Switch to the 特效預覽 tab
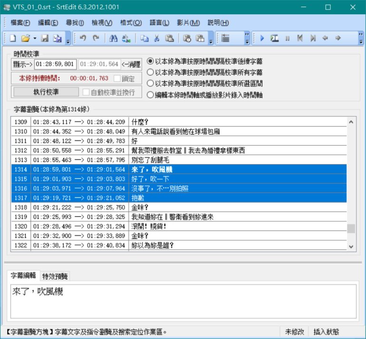Screen dimensions: 366x339 click(55, 276)
